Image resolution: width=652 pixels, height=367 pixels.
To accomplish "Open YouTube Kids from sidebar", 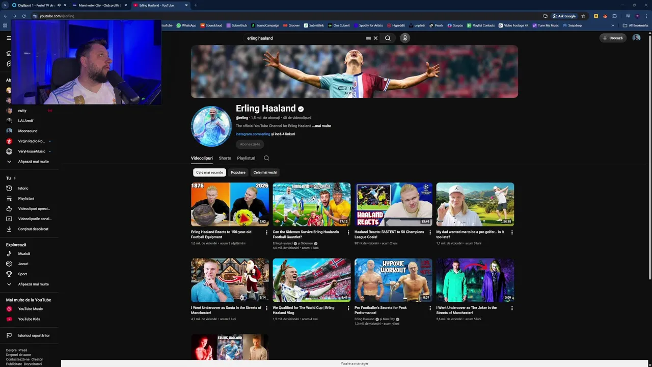I will pyautogui.click(x=29, y=319).
